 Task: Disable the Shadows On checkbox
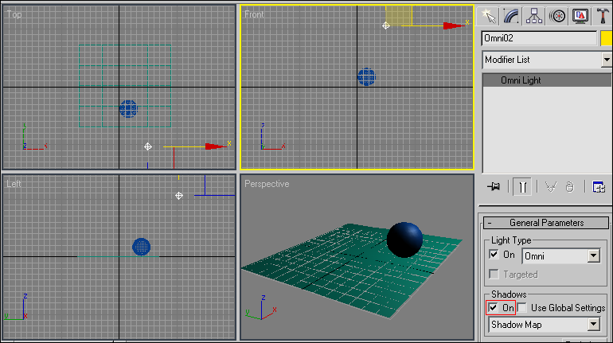coord(494,307)
